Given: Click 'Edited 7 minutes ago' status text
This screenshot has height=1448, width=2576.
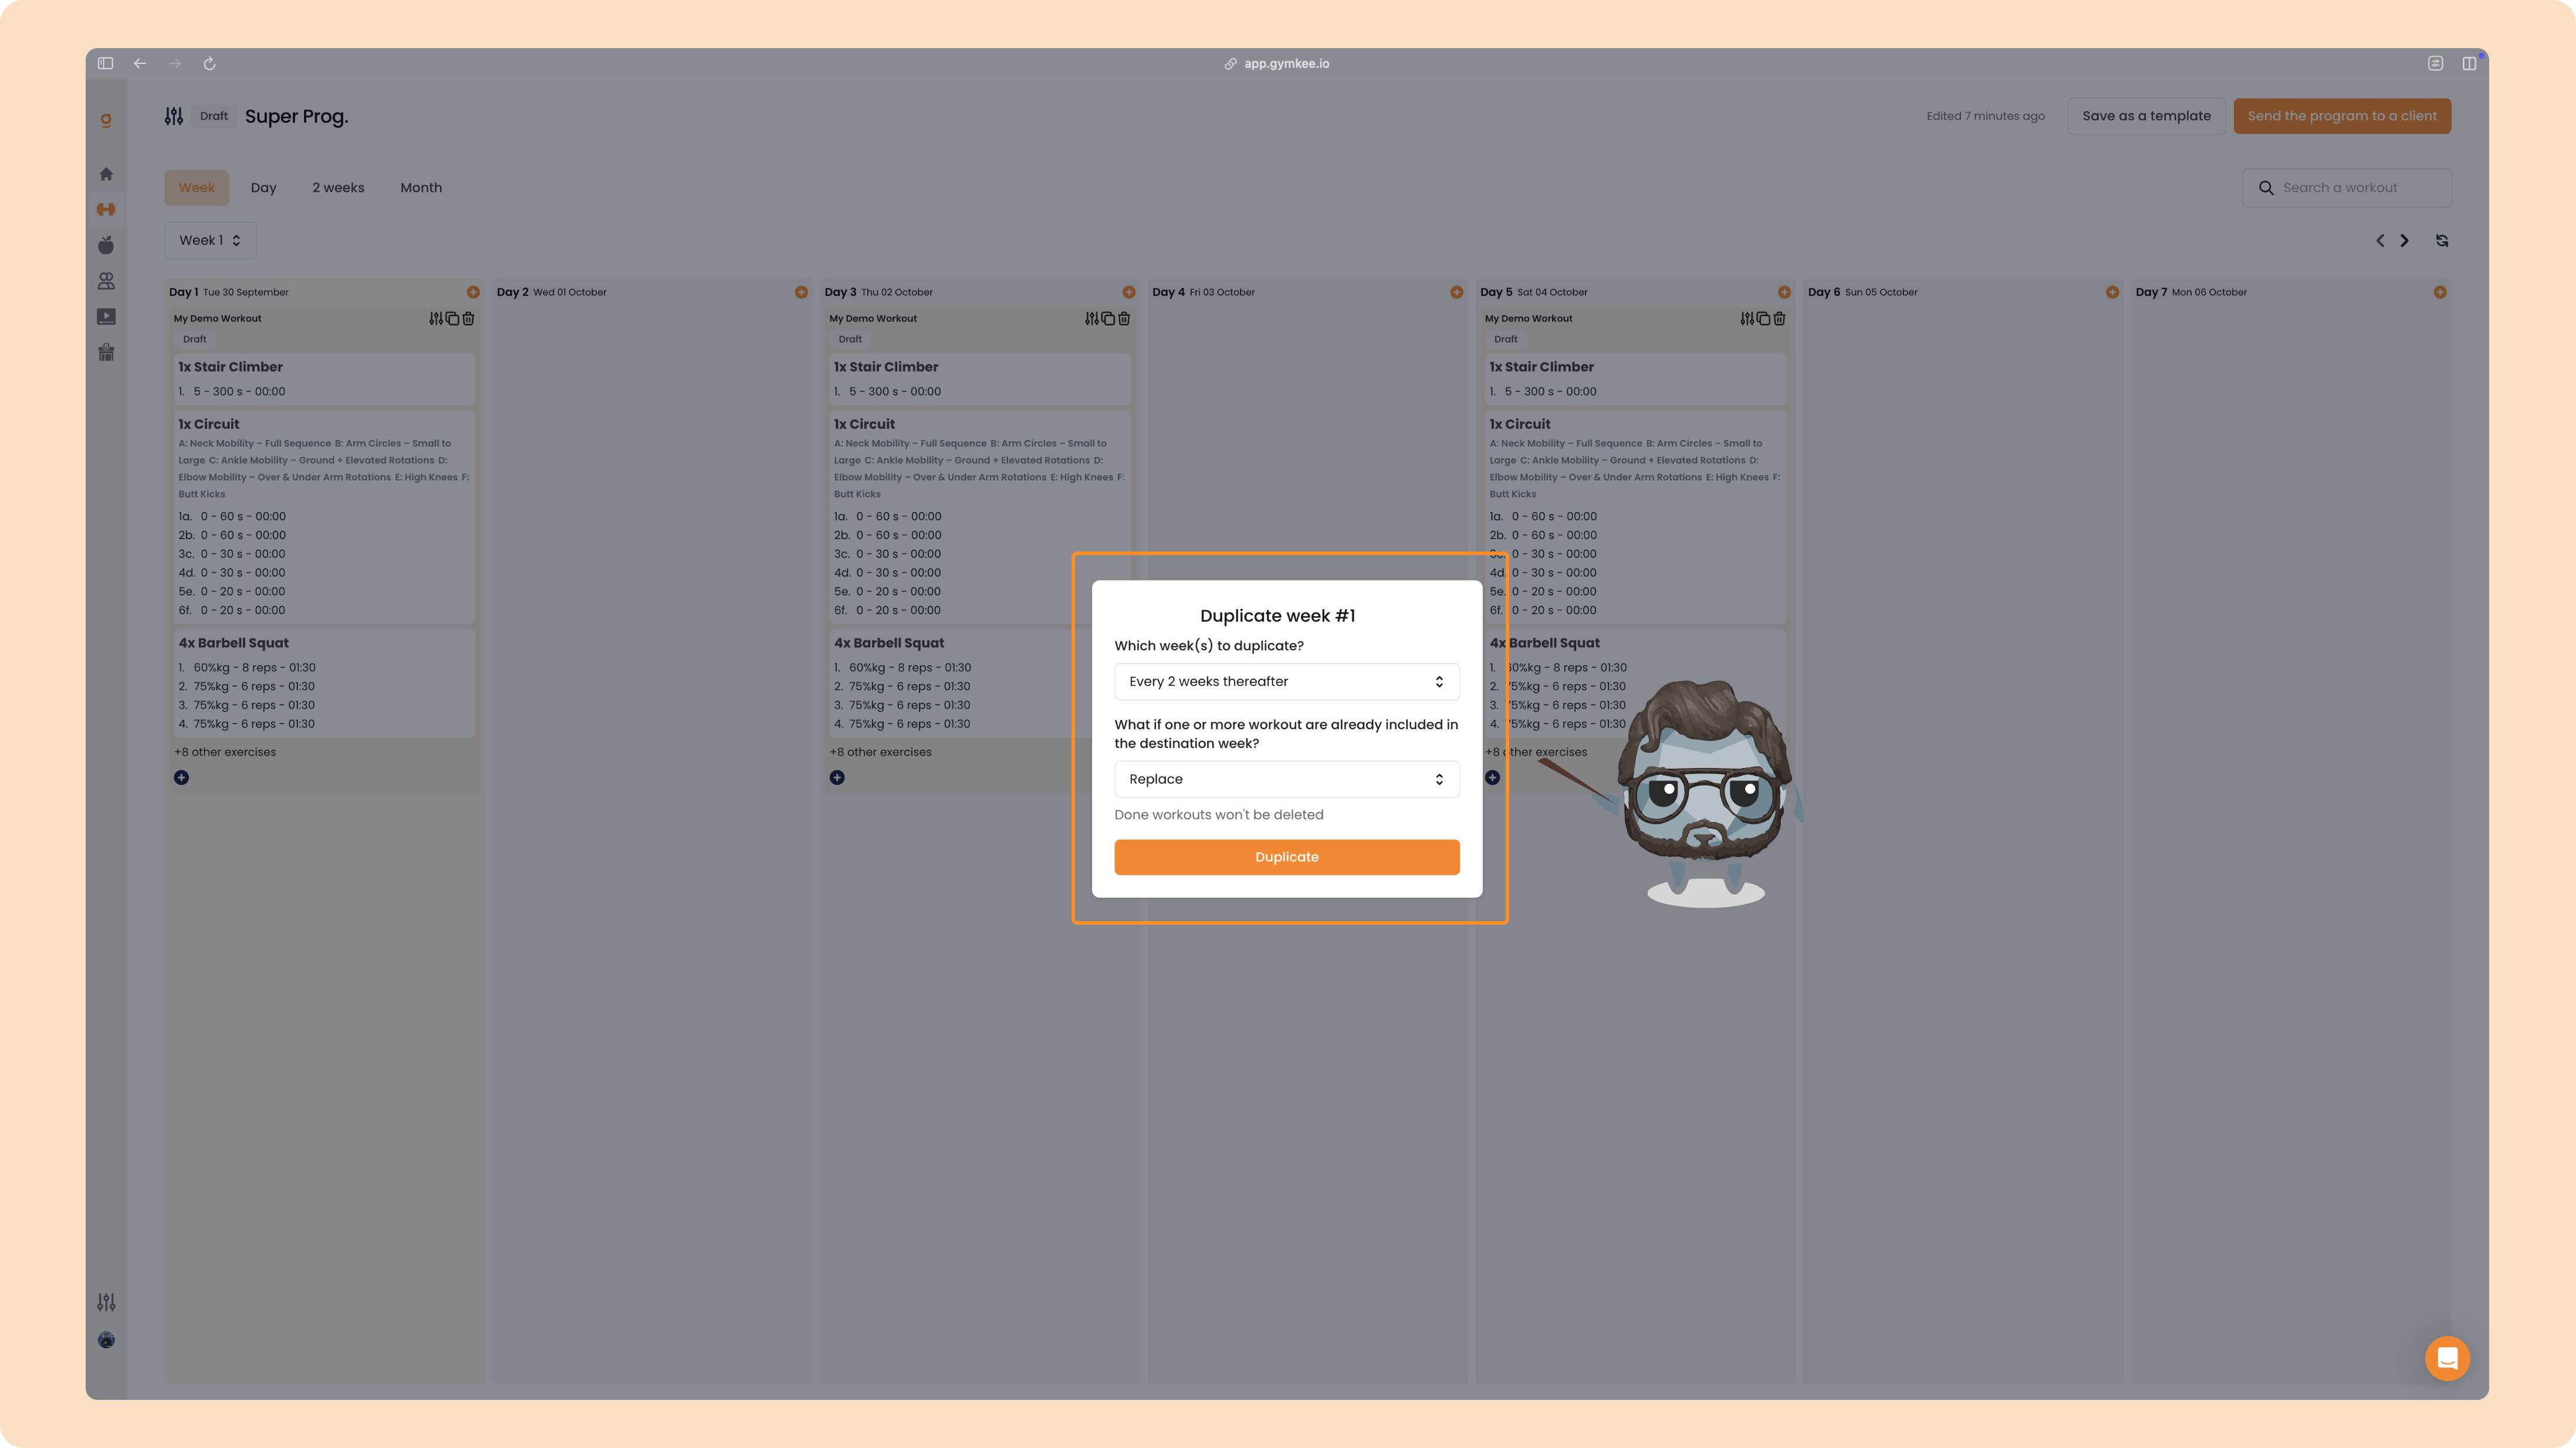Looking at the screenshot, I should point(1985,116).
